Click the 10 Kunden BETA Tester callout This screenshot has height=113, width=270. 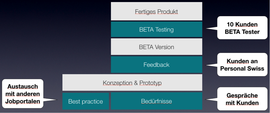242,28
